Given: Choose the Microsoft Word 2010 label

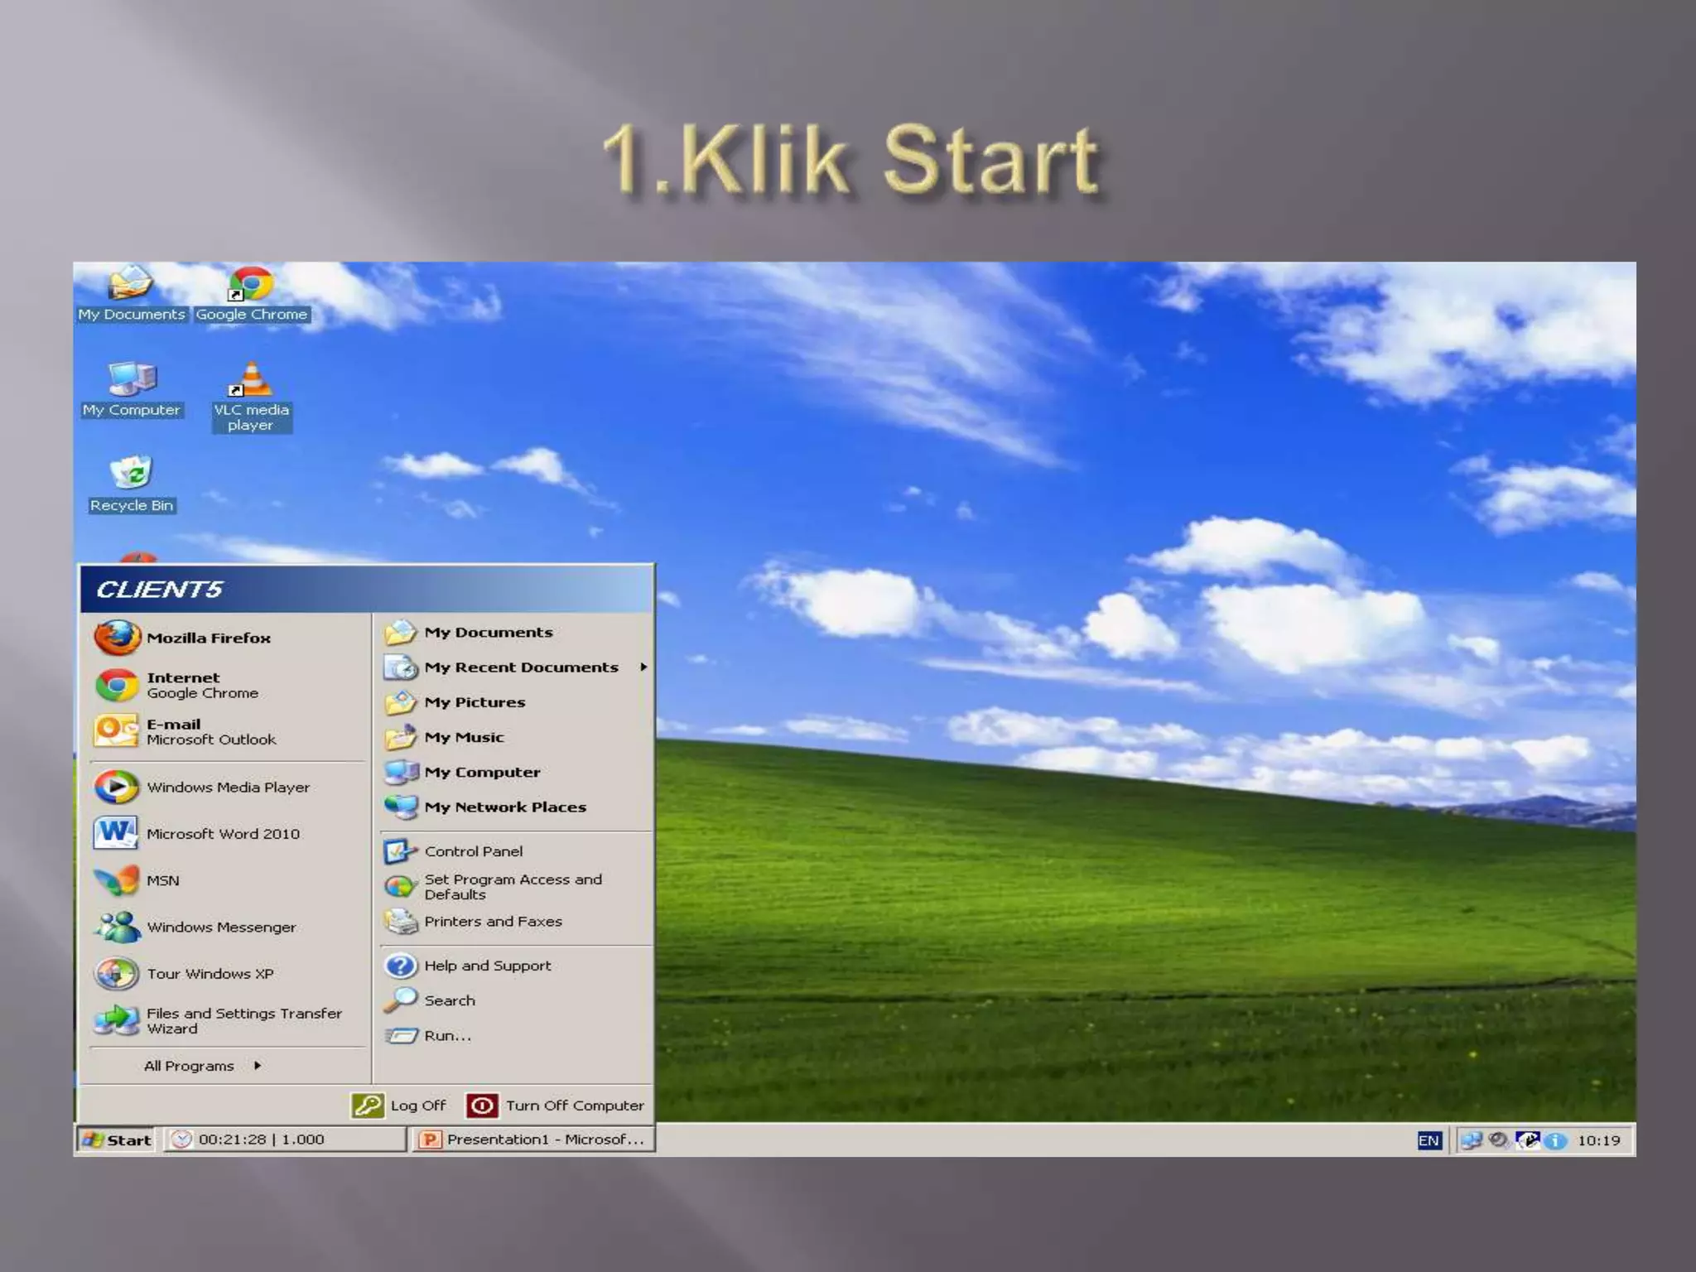Looking at the screenshot, I should pyautogui.click(x=223, y=834).
